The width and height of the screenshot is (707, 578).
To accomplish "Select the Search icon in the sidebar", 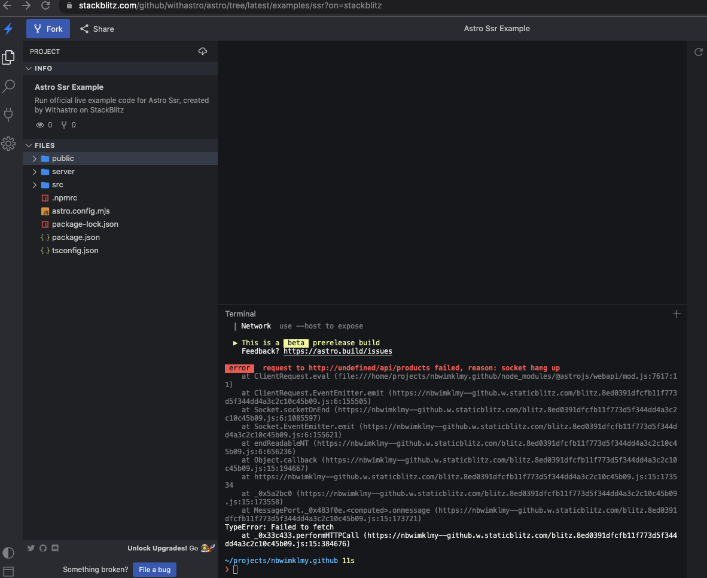I will coord(9,86).
